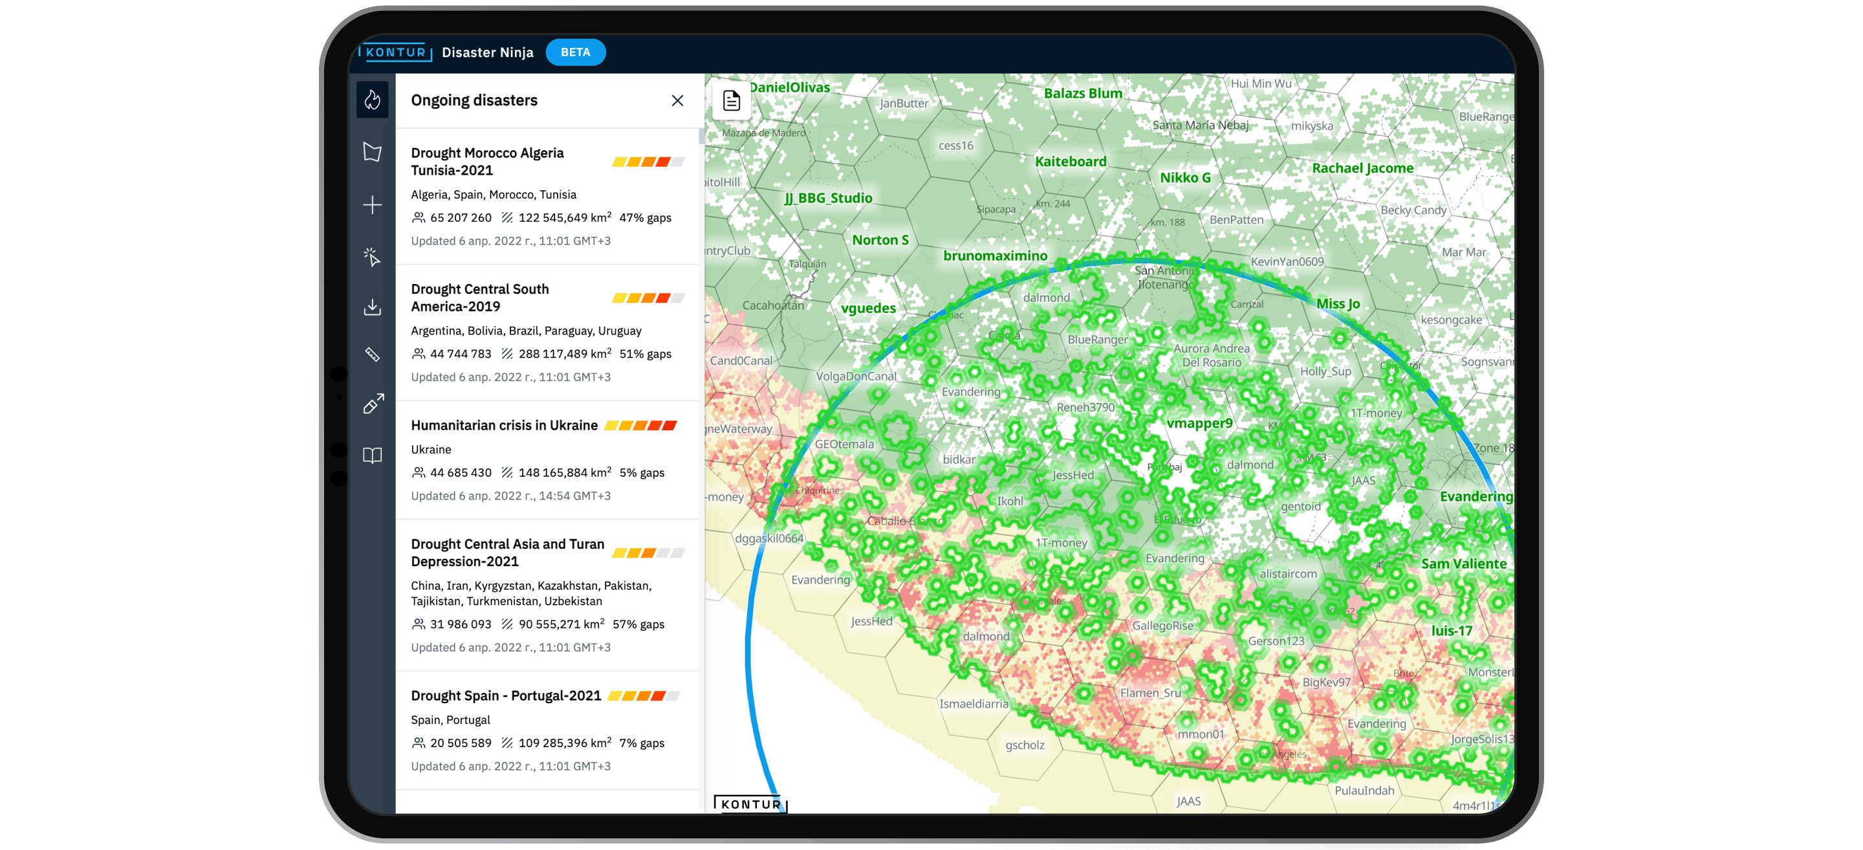Select the focused geometry map icon
The image size is (1863, 850).
pos(372,152)
